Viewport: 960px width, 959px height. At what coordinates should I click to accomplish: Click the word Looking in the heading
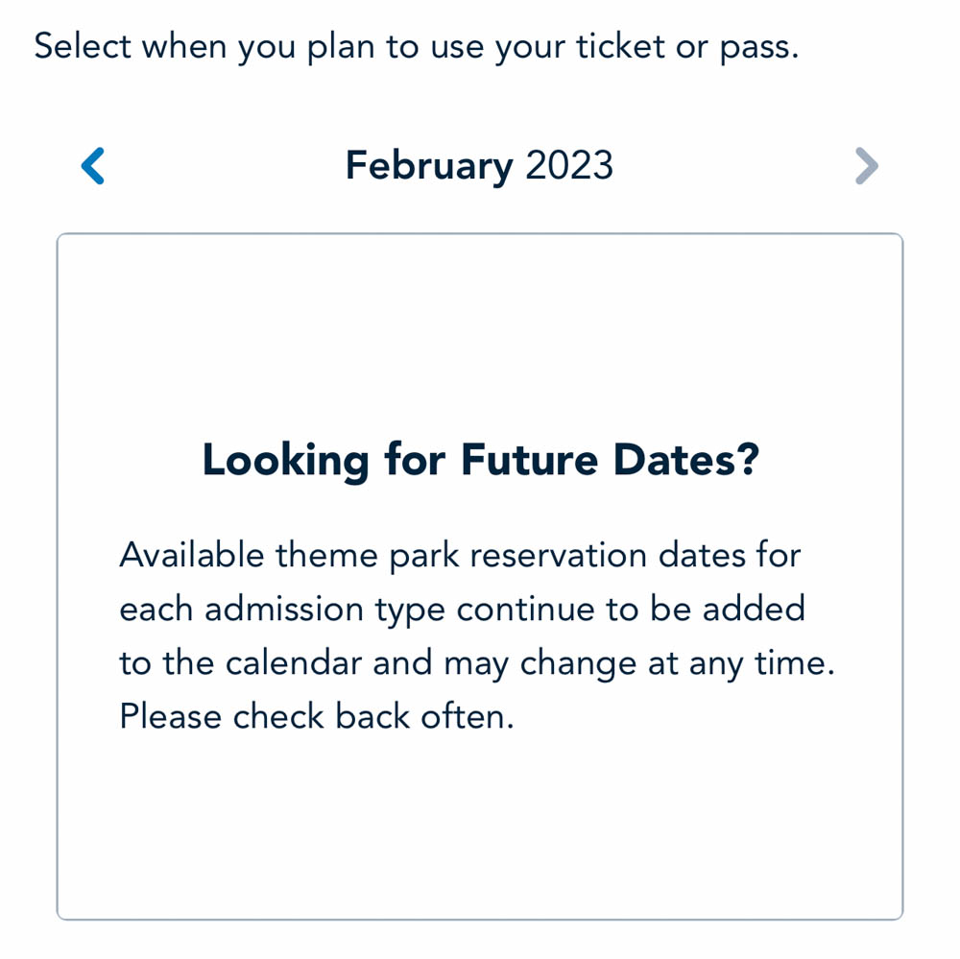(x=285, y=461)
